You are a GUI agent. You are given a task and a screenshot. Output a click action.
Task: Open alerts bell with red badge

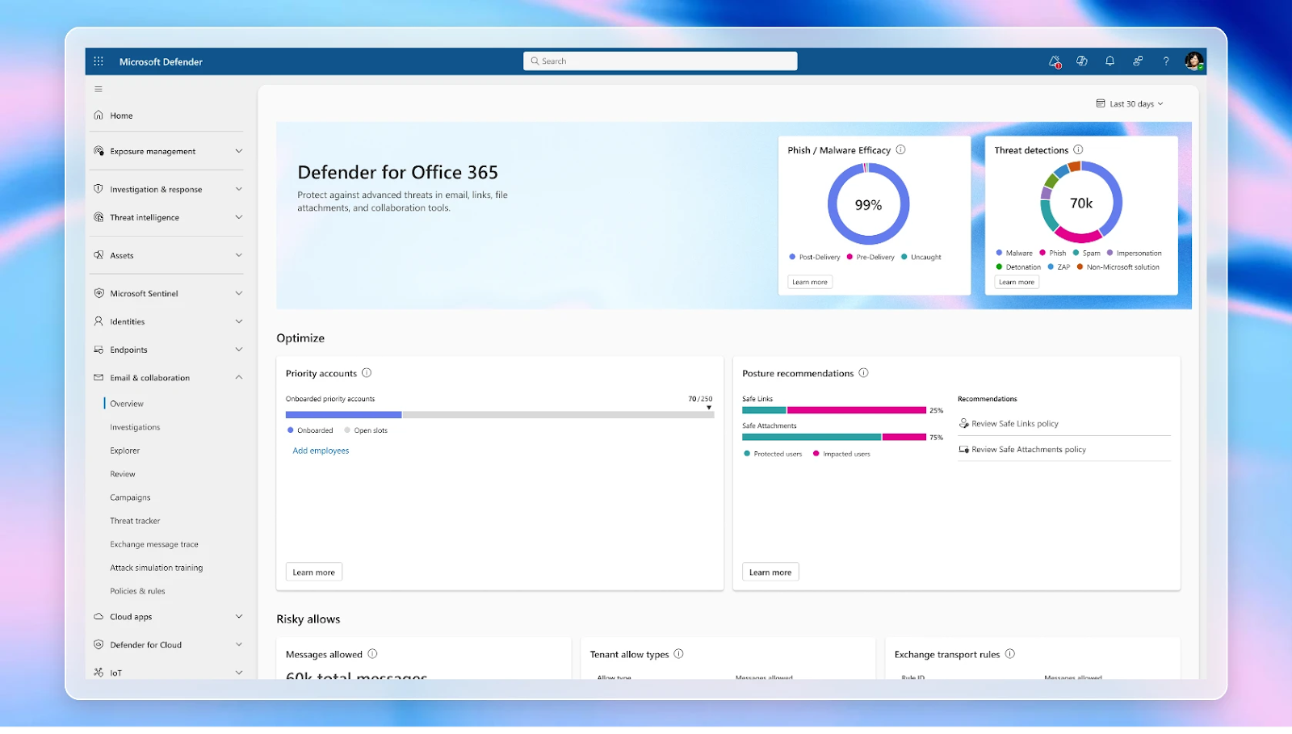click(1055, 61)
